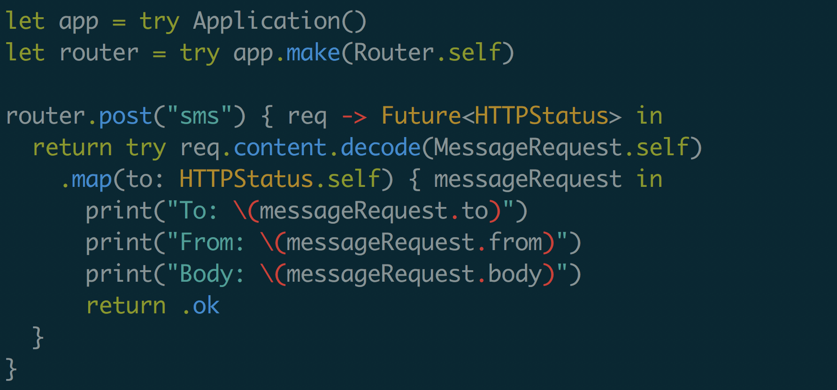Viewport: 837px width, 390px height.
Task: Click HTTPStatus.self in map call
Action: 280,179
